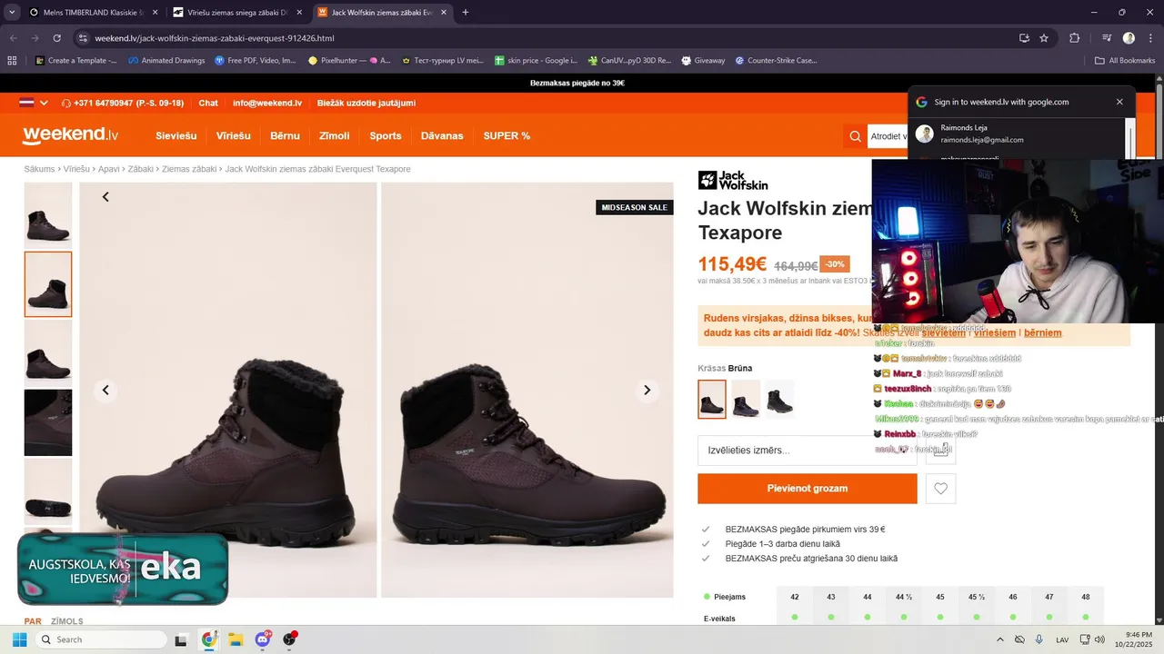The width and height of the screenshot is (1164, 654).
Task: Open the tab search dropdown arrow
Action: [x=12, y=13]
